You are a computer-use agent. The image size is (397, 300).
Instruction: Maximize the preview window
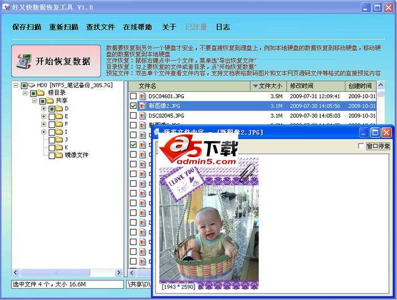375,132
